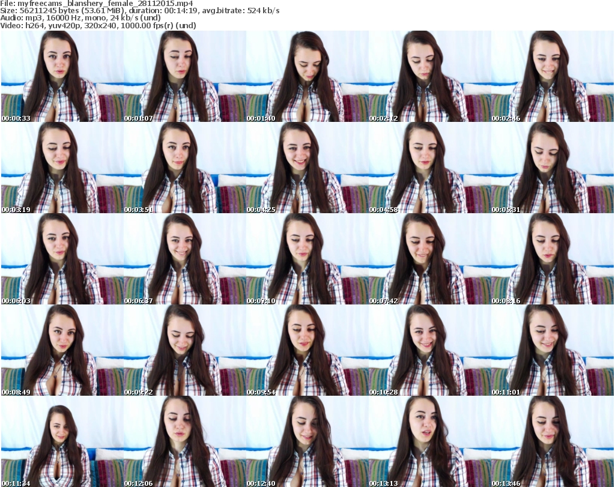Open the thumbnail at 00:09:54
Screen dimensions: 615x487
[307, 350]
